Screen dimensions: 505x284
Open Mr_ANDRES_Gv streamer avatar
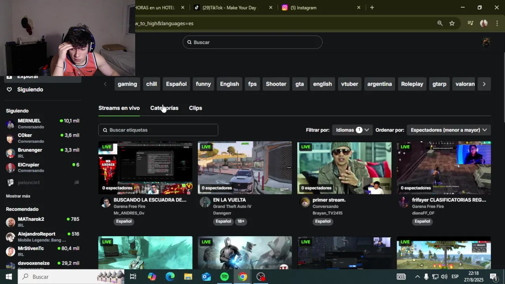pyautogui.click(x=105, y=202)
